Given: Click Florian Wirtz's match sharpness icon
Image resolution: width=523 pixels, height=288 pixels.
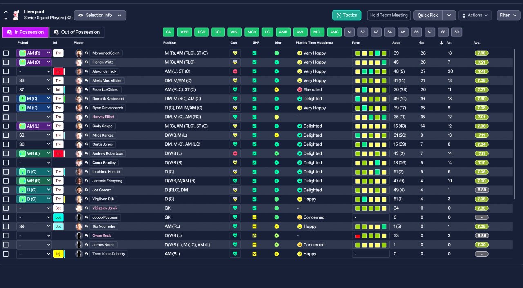Looking at the screenshot, I should 254,62.
